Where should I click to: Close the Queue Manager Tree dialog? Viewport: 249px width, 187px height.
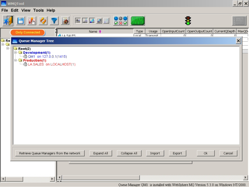pyautogui.click(x=238, y=41)
